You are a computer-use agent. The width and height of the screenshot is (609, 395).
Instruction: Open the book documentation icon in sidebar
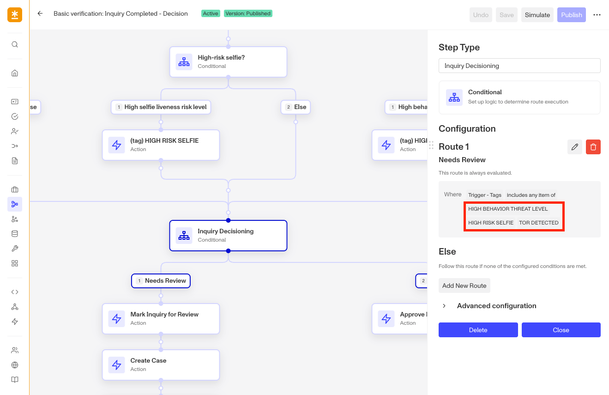(15, 380)
